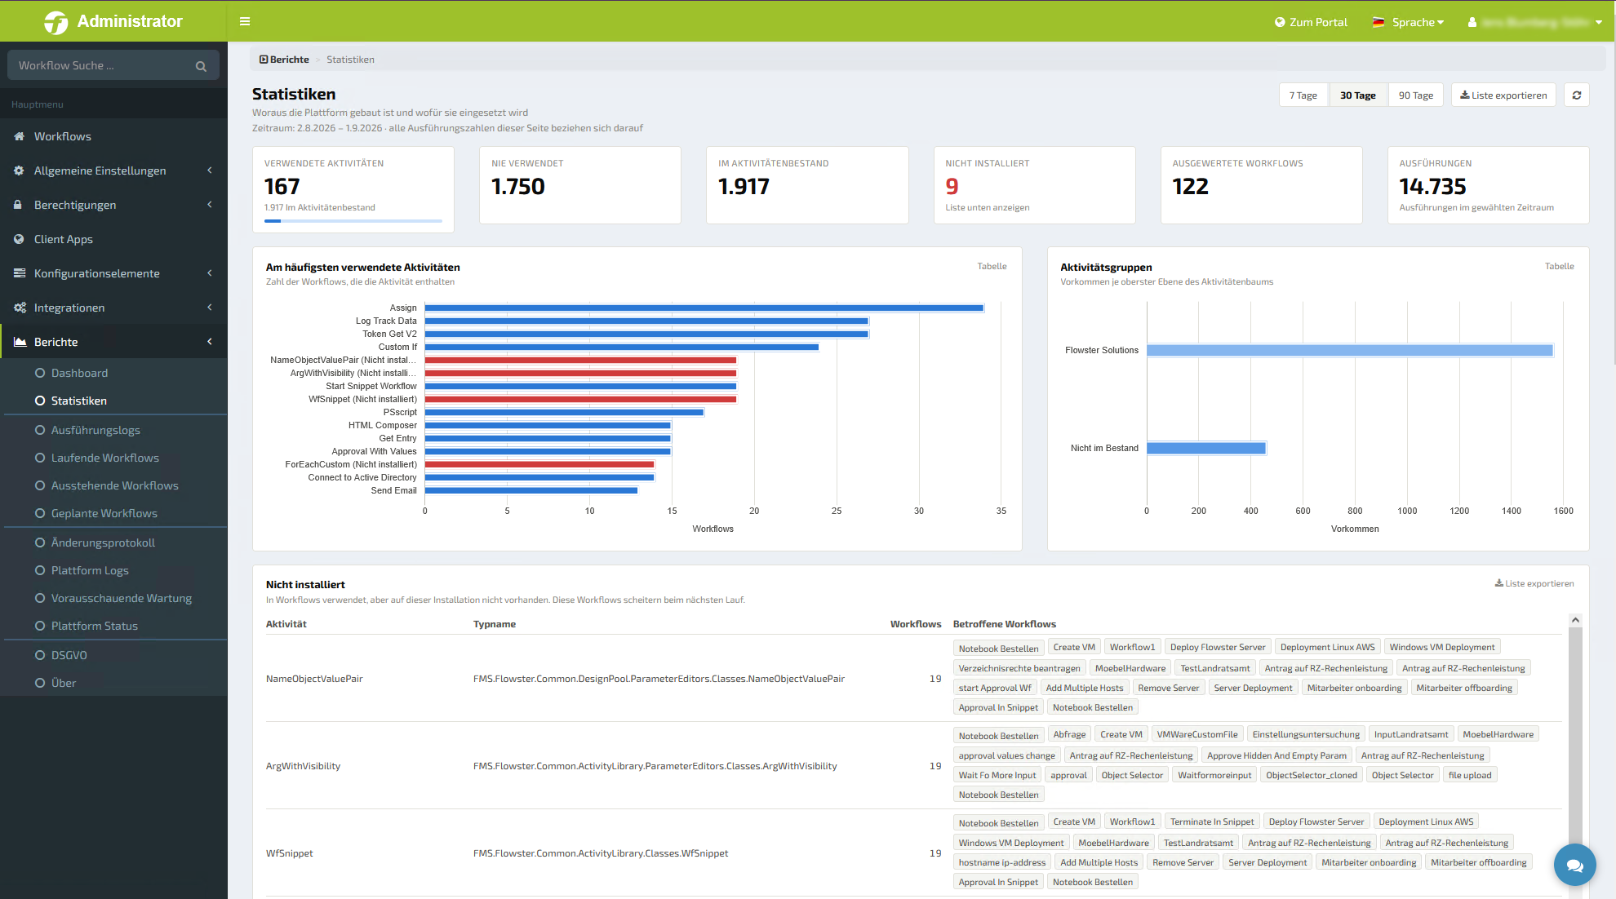
Task: Click the refresh statistics icon button
Action: tap(1577, 95)
